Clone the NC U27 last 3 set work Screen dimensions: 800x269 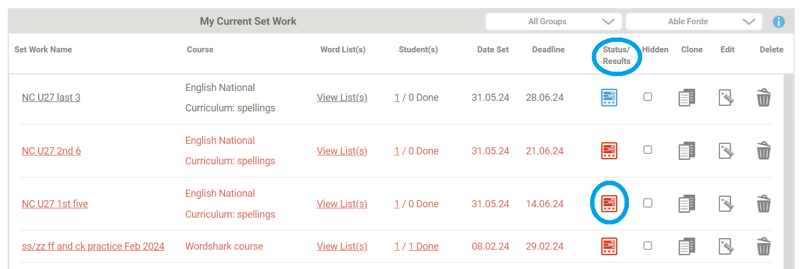687,98
